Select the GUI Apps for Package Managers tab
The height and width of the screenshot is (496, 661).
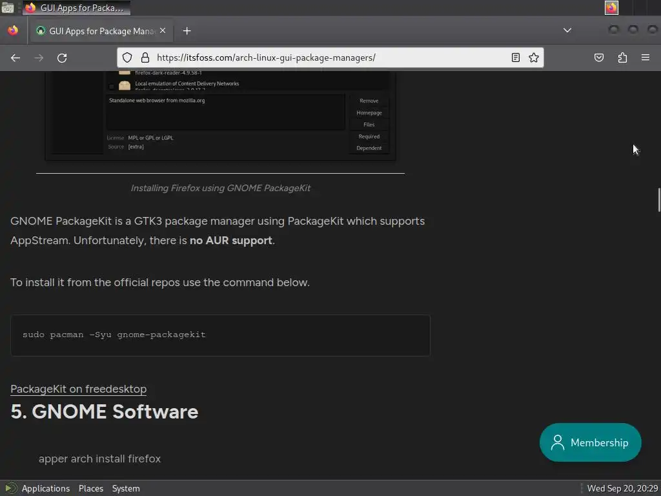[101, 31]
